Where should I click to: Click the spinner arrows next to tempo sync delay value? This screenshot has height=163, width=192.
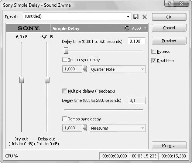pos(85,69)
